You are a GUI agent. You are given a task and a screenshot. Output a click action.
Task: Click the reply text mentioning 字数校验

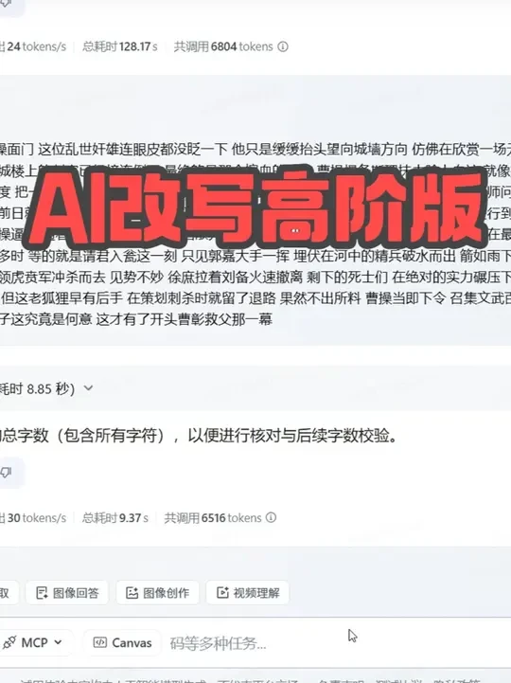pos(198,435)
